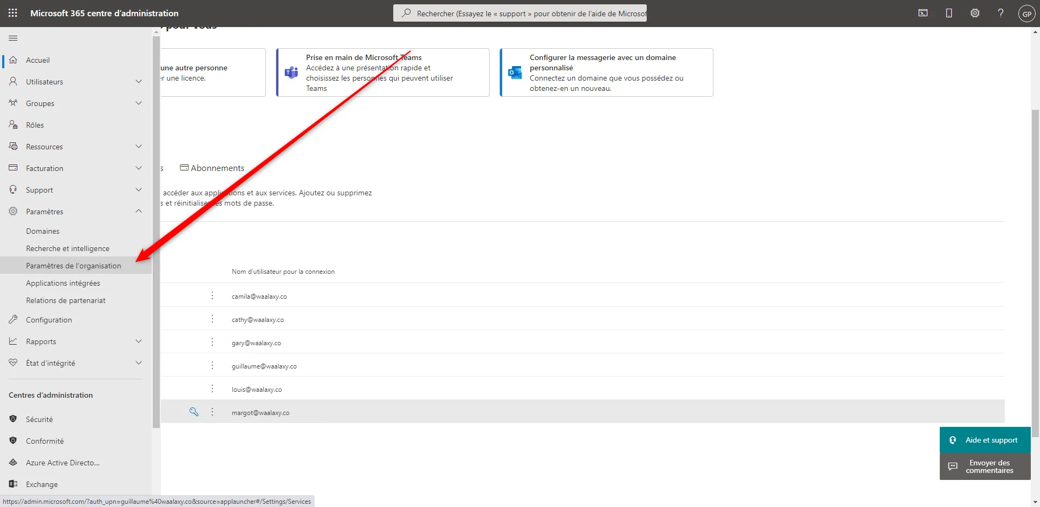
Task: Click the Sécurité shield icon
Action: (13, 419)
